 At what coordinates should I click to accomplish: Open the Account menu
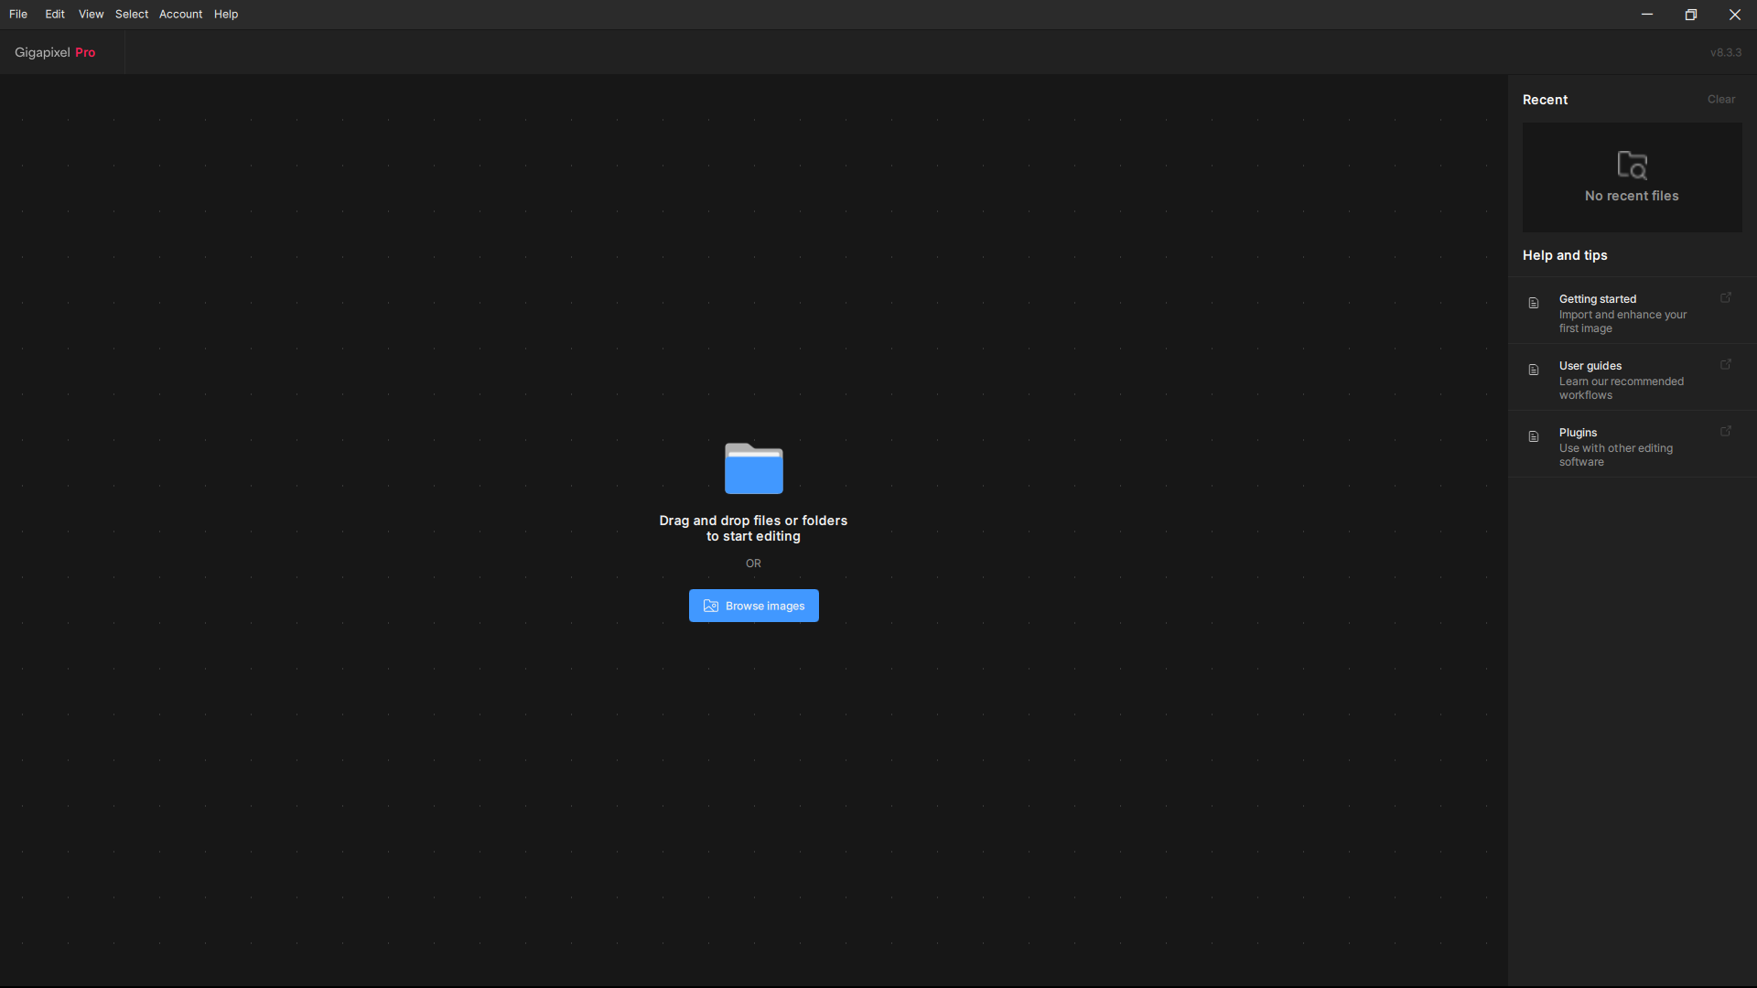[180, 14]
